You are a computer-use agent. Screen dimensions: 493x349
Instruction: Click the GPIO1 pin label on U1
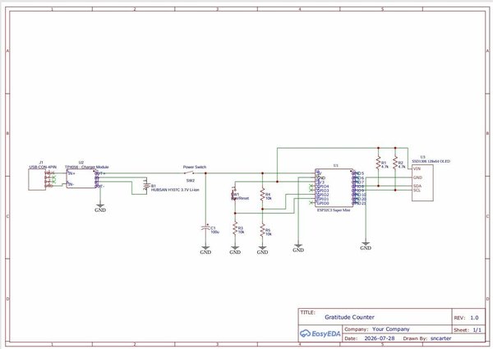[323, 199]
